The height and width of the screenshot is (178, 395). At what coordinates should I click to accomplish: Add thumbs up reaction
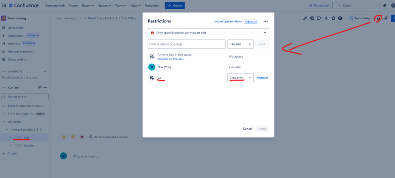pos(64,137)
